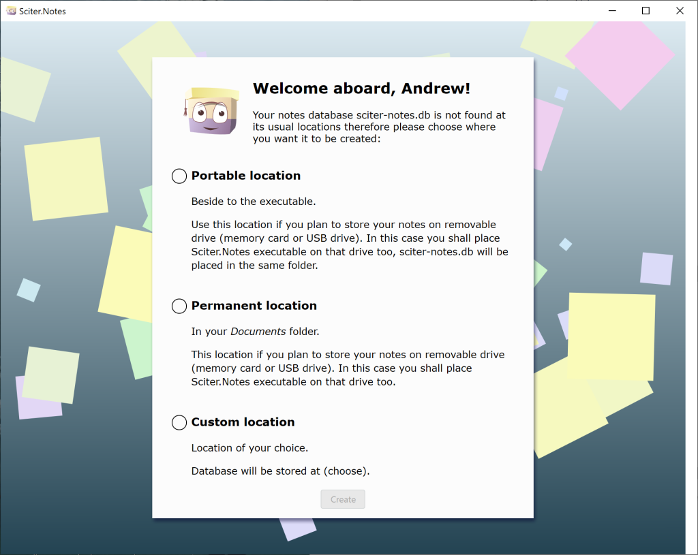Click 'Beside to the executable.' text
Image resolution: width=698 pixels, height=555 pixels.
point(254,202)
